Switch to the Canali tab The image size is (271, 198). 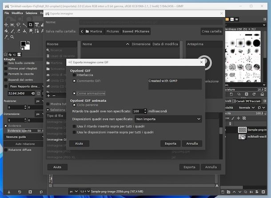click(x=238, y=101)
